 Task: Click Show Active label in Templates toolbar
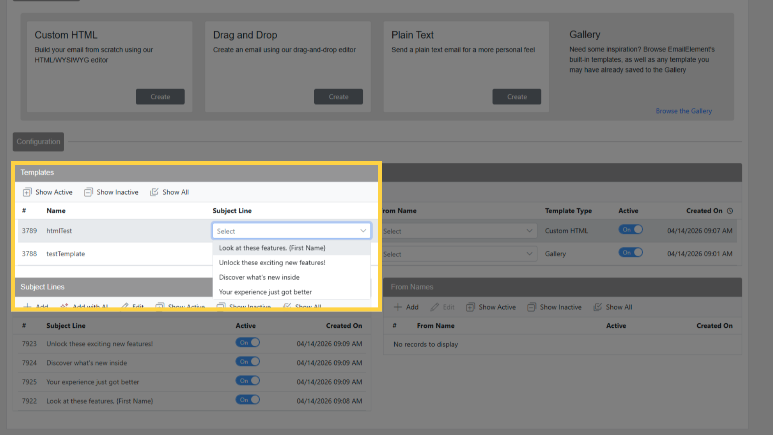[54, 192]
